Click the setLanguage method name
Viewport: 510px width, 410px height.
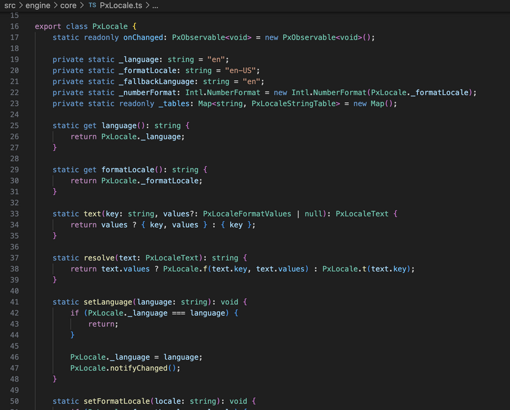pos(108,302)
